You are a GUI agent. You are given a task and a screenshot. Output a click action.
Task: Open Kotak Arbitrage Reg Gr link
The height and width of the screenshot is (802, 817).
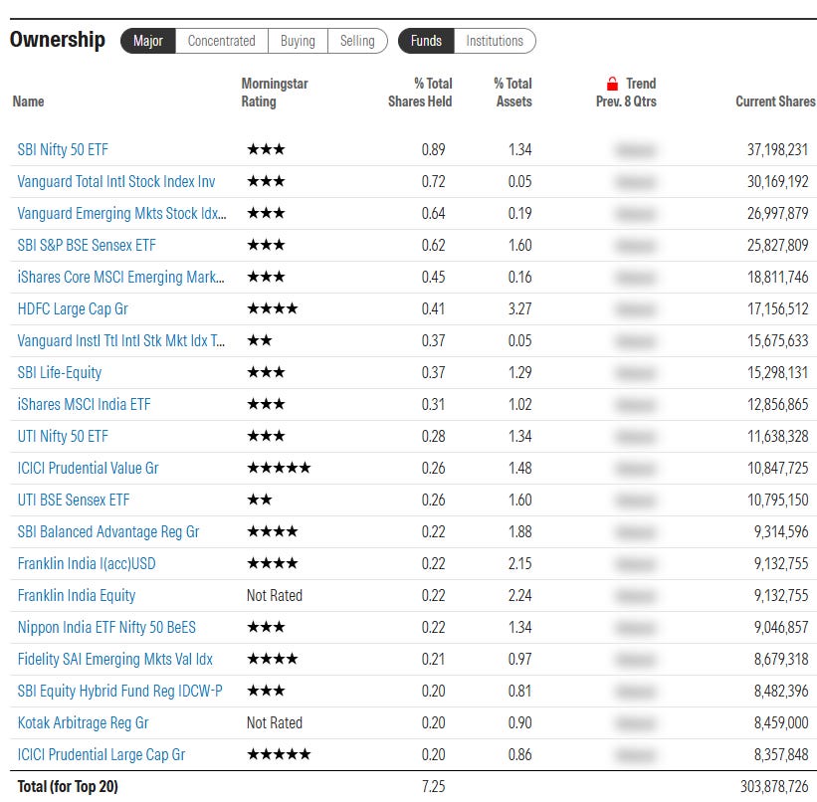[x=84, y=722]
